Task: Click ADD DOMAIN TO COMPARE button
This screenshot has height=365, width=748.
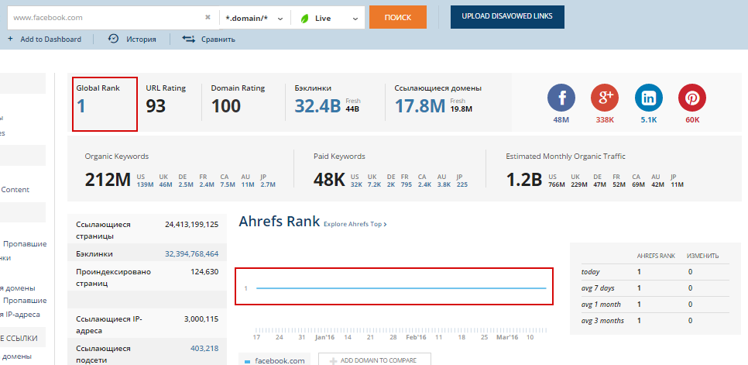Action: tap(374, 360)
